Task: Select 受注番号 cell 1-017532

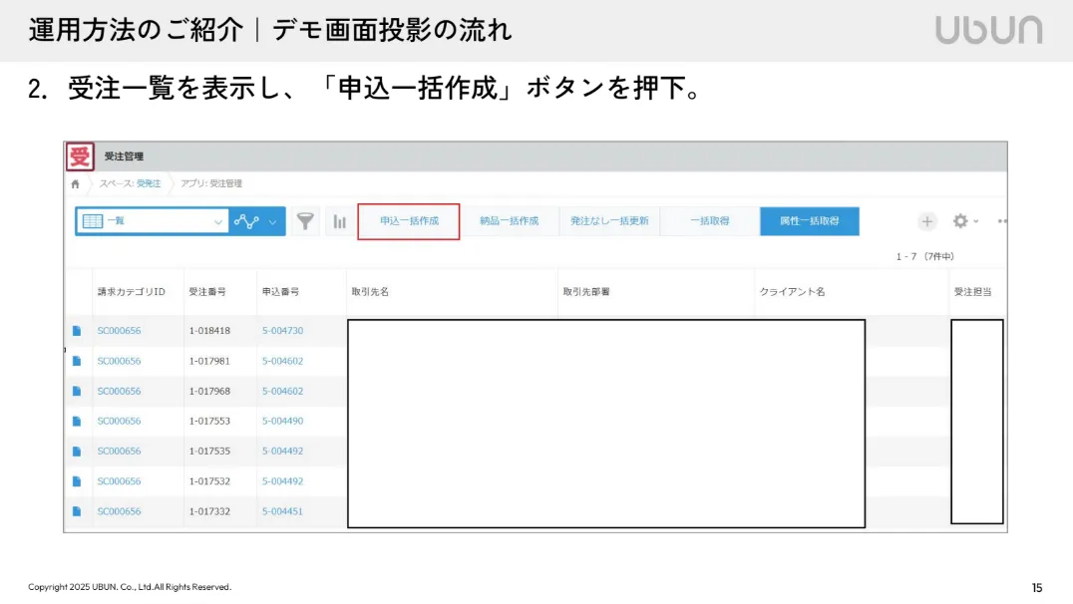Action: click(209, 480)
